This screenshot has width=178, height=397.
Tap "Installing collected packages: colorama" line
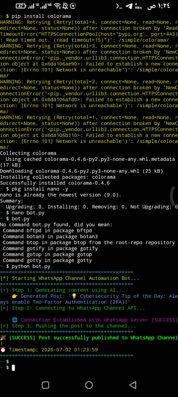[x=58, y=177]
